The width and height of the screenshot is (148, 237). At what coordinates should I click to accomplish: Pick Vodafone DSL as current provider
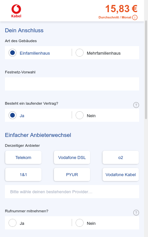pyautogui.click(x=72, y=157)
